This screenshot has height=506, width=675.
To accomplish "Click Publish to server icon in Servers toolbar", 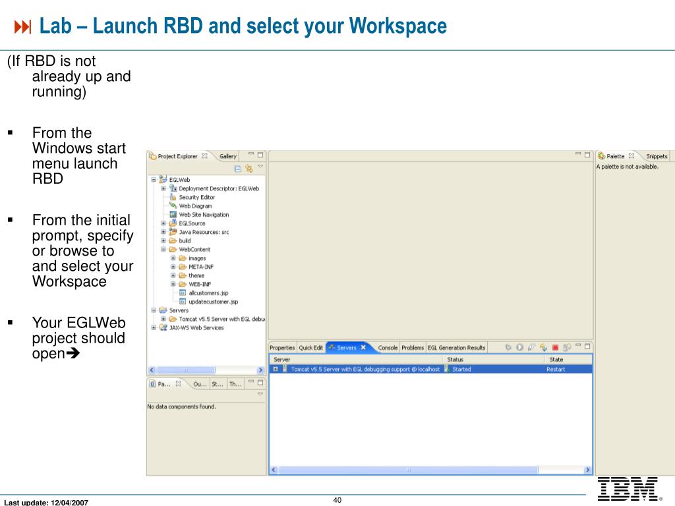I will (x=567, y=347).
